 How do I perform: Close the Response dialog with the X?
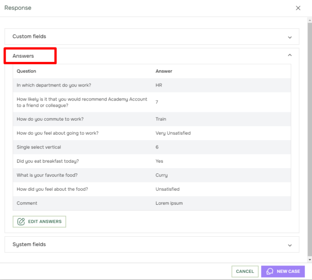(298, 8)
